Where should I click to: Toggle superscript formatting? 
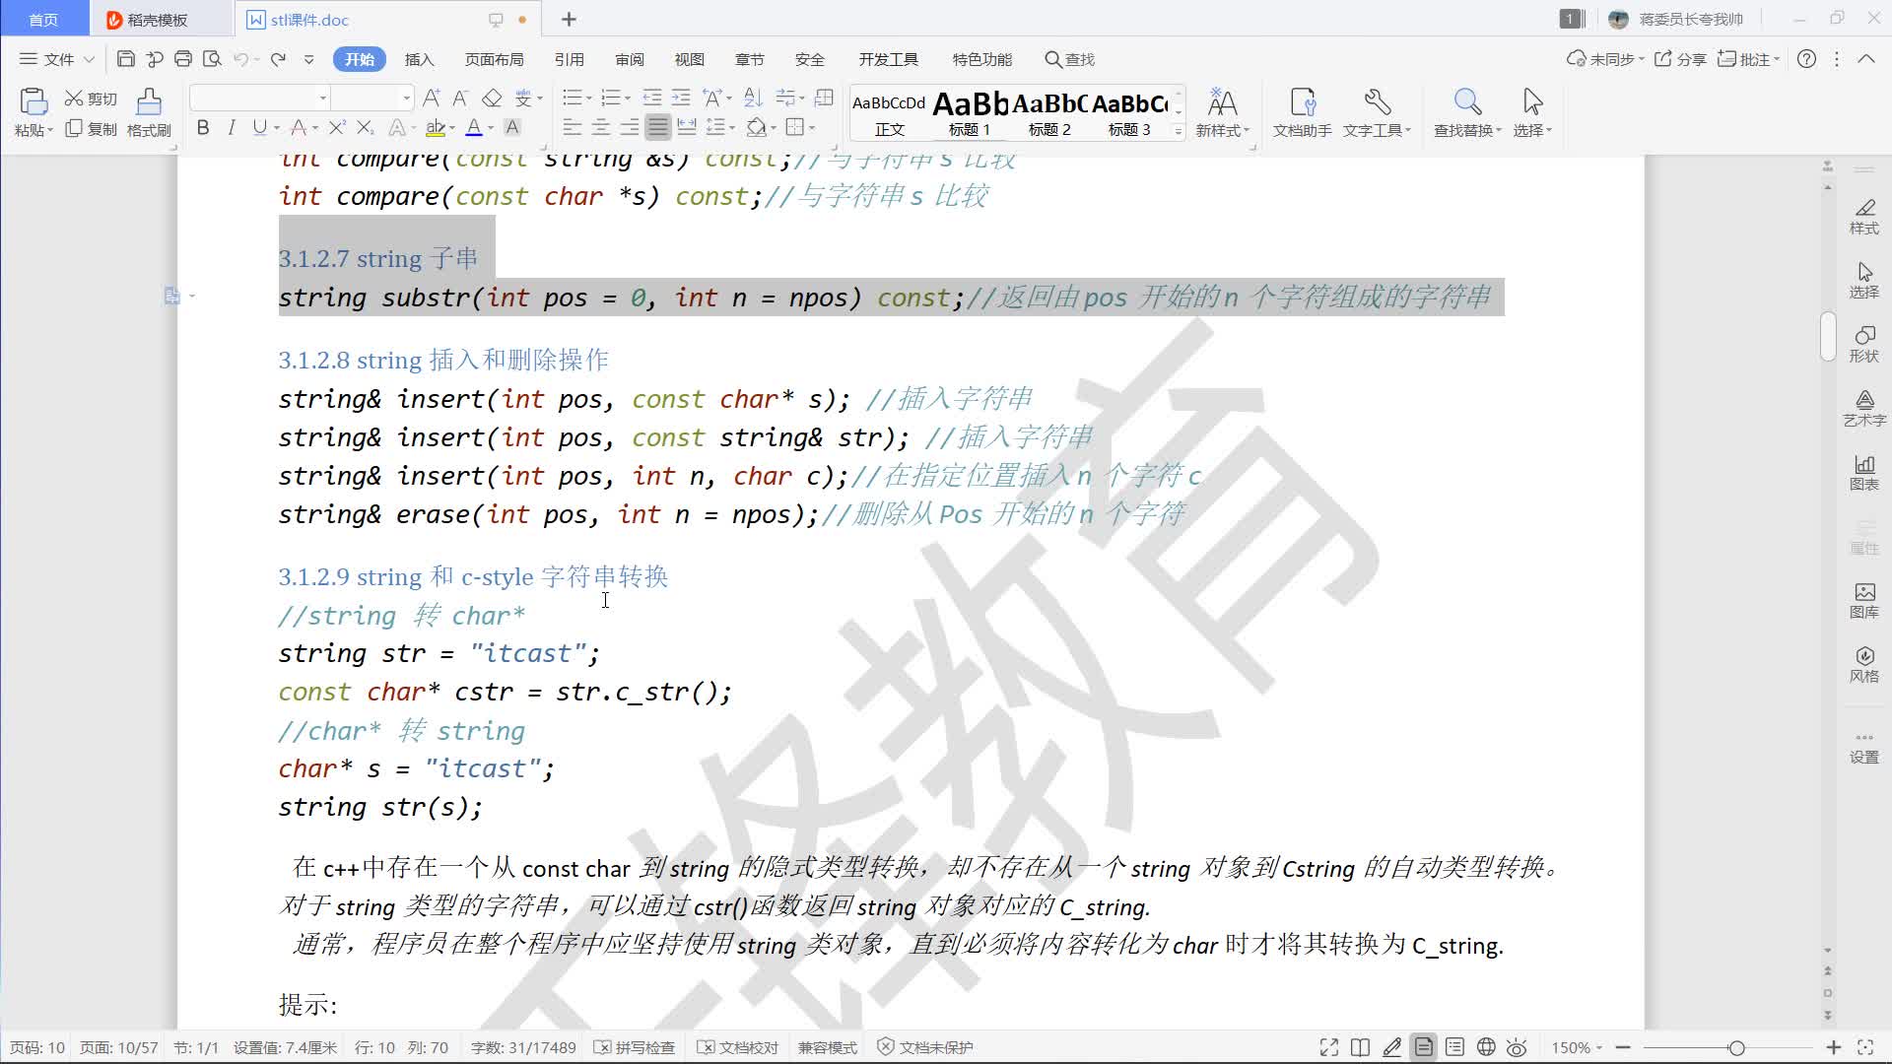[337, 127]
